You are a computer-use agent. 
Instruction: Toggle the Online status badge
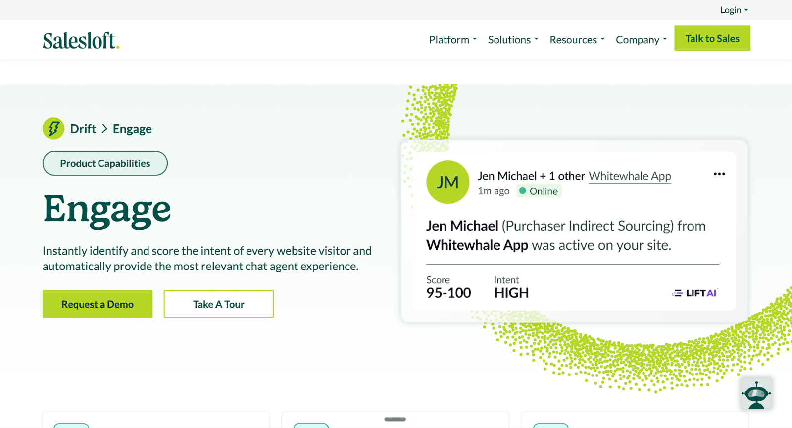click(x=539, y=191)
